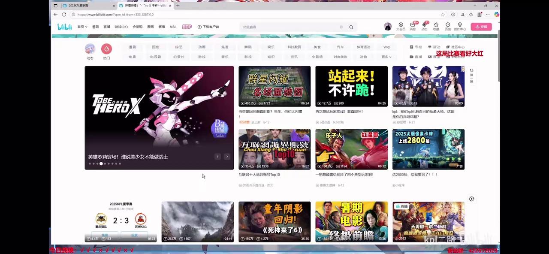
Task: Open the 2800抽 ad thumbnail
Action: (428, 149)
